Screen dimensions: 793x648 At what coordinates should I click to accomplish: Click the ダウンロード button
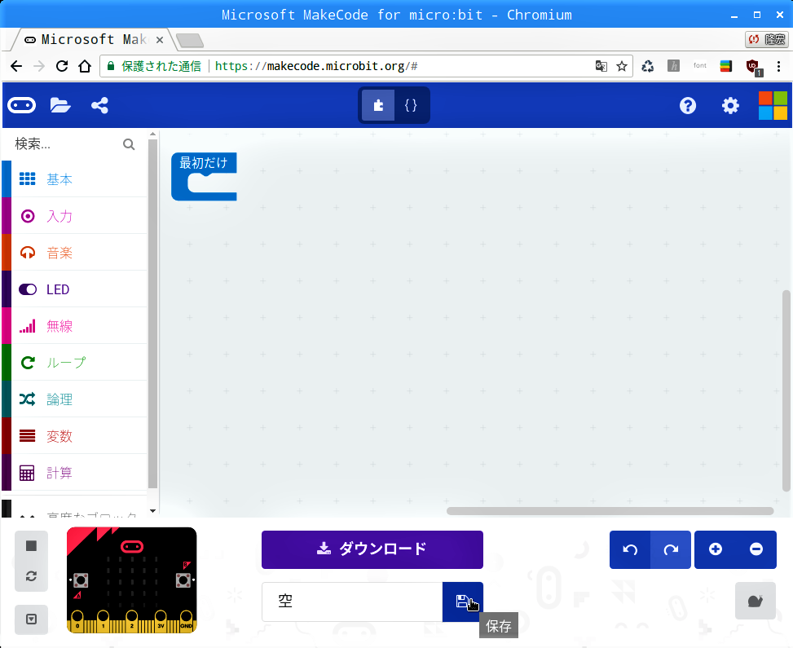pos(372,549)
